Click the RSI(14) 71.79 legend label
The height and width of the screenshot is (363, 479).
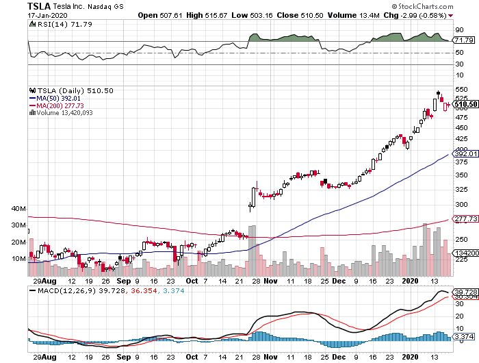coord(65,24)
